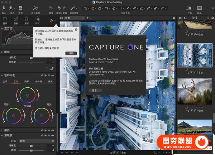Image resolution: width=215 pixels, height=155 pixels.
Task: Switch to the 阴影 tab in 色彩平衡
Action: tap(27, 81)
